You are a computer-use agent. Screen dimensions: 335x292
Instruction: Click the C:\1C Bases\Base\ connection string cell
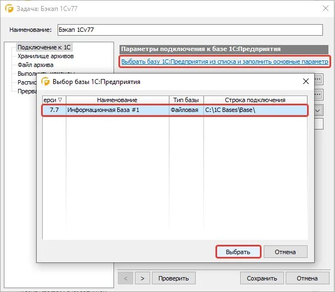(255, 110)
